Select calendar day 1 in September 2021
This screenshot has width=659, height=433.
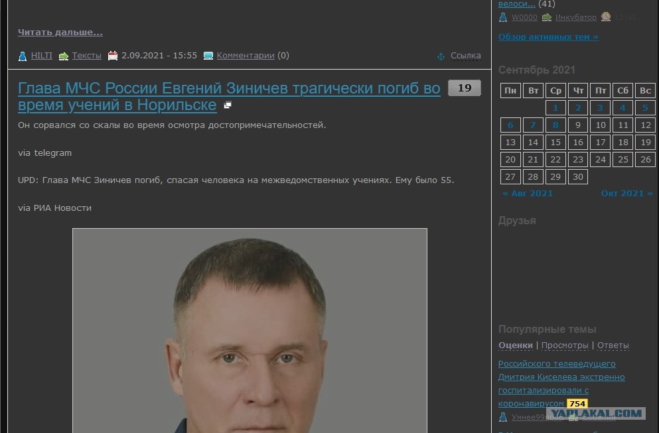point(555,108)
